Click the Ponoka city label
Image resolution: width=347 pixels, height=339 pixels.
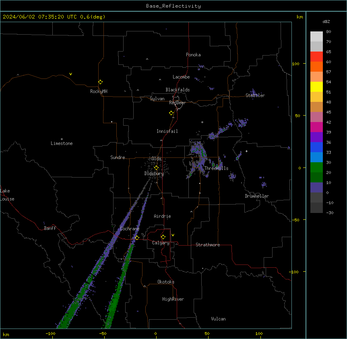point(193,55)
